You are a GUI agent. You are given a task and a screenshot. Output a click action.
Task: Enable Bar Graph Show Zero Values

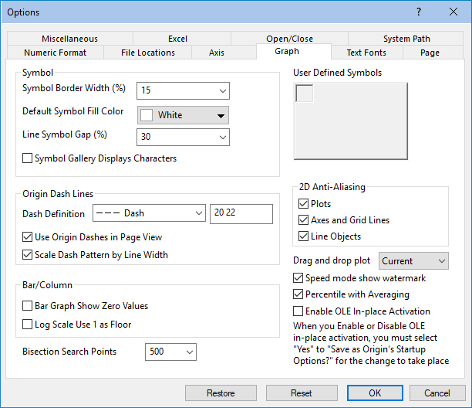pyautogui.click(x=29, y=307)
